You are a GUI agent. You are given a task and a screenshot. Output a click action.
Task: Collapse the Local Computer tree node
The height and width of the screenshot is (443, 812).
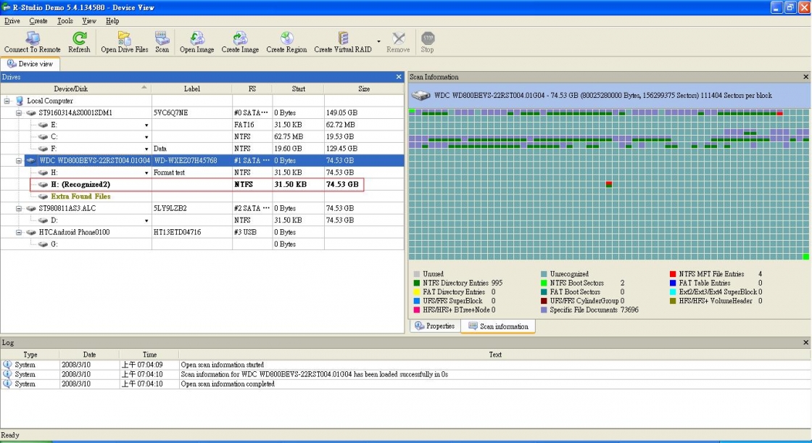[7, 101]
